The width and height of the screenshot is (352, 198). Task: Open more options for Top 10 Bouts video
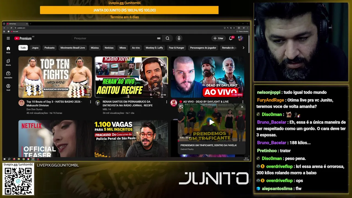90,102
